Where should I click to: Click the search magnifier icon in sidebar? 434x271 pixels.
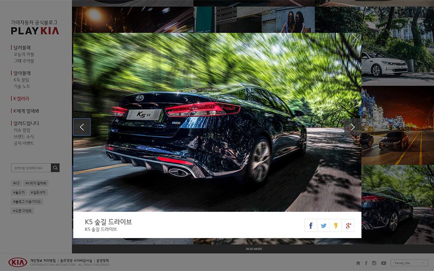coord(55,168)
